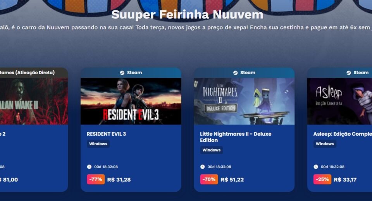The image size is (372, 201).
Task: Select the Windows tag on Resident Evil 3
Action: point(98,144)
